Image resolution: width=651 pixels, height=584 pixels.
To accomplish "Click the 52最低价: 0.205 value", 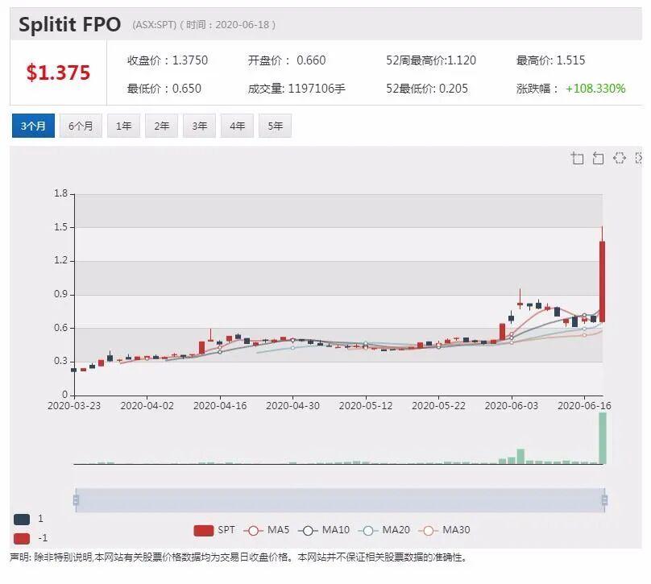I will pyautogui.click(x=427, y=89).
